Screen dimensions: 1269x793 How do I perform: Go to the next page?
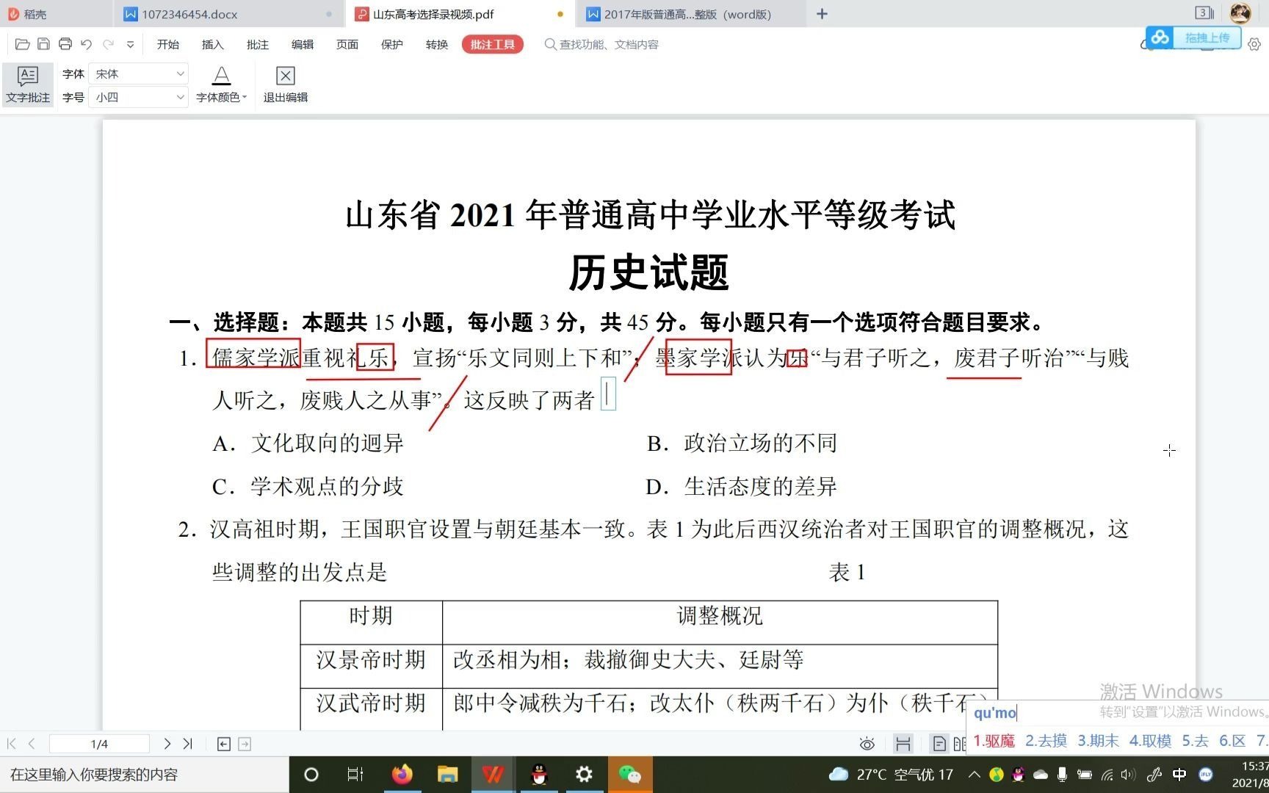click(x=167, y=744)
